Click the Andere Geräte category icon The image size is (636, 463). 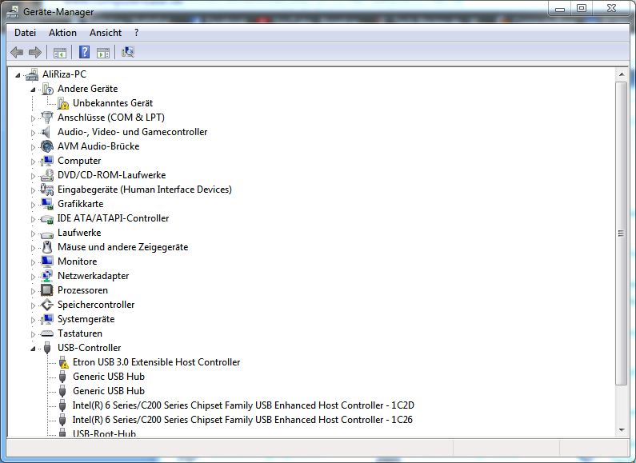pos(47,89)
